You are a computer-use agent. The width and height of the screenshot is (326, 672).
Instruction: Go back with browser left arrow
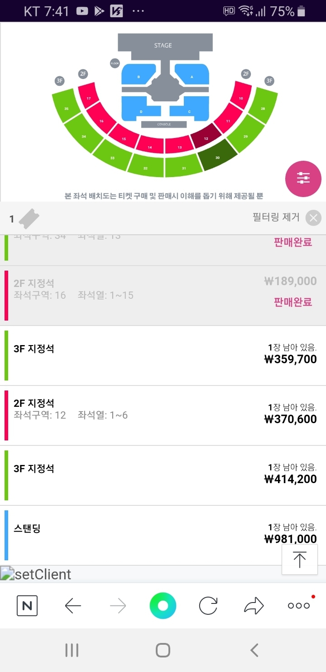(72, 606)
